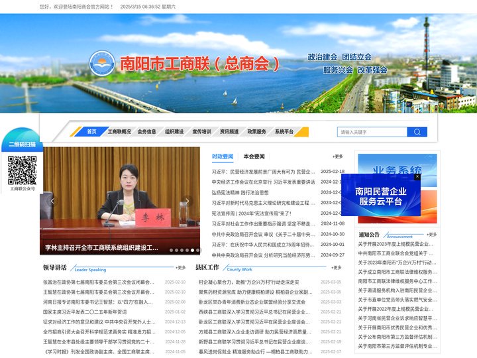The height and width of the screenshot is (358, 477).
Task: Open the 政策服务 navigation item
Action: coord(256,131)
